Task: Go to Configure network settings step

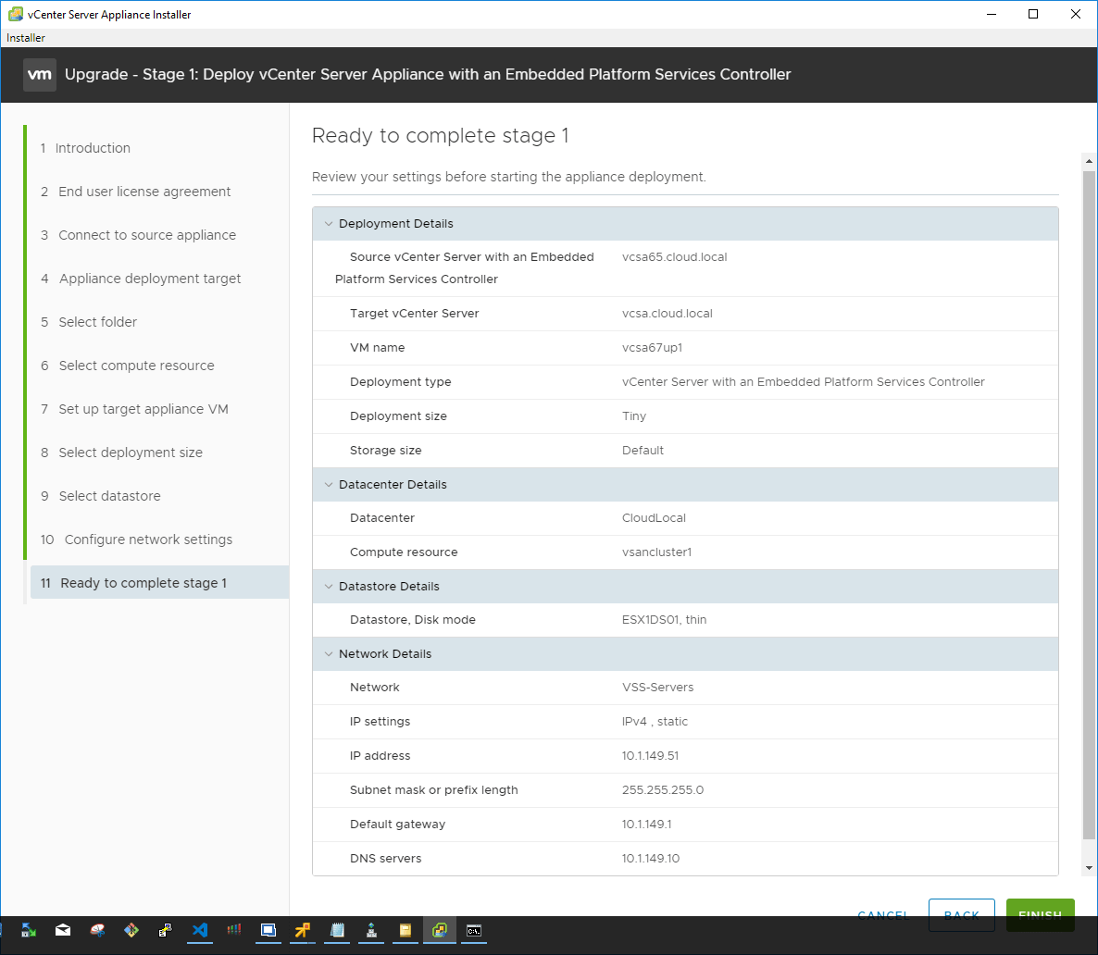Action: tap(136, 540)
